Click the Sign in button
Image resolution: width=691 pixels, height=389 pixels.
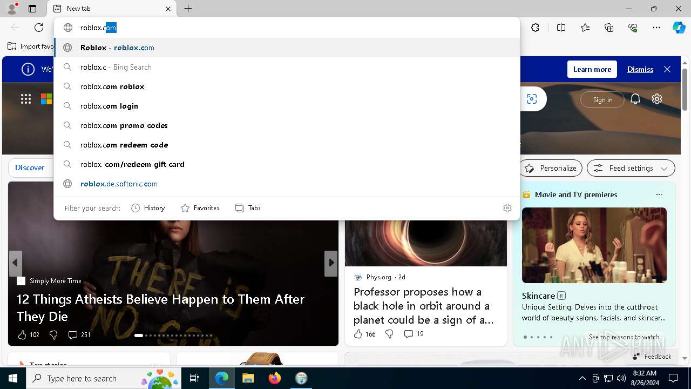point(602,99)
